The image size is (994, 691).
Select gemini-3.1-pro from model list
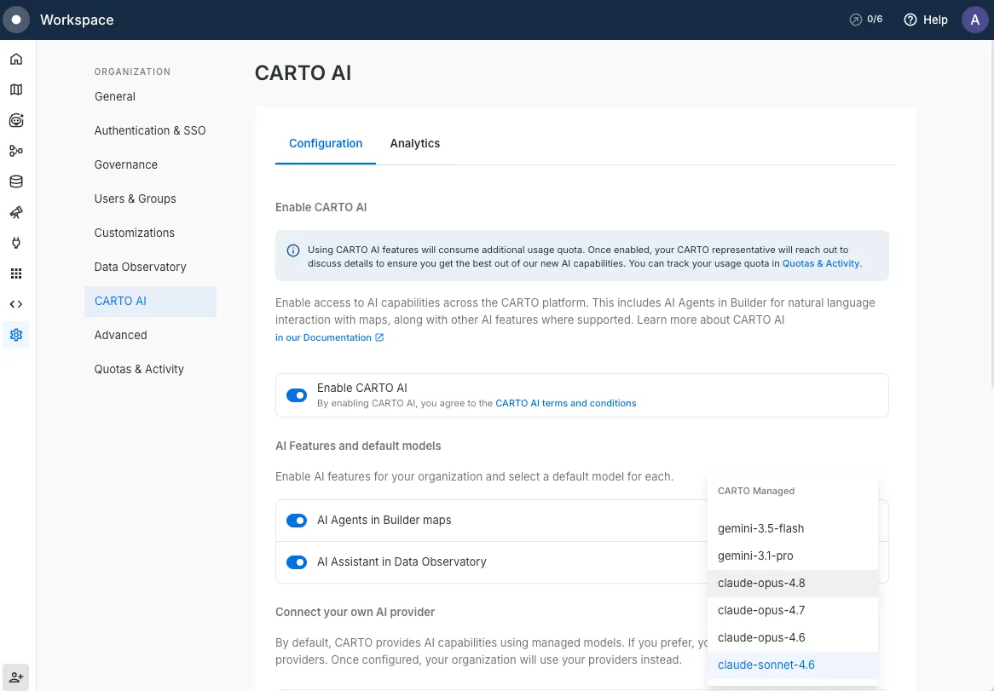coord(793,556)
